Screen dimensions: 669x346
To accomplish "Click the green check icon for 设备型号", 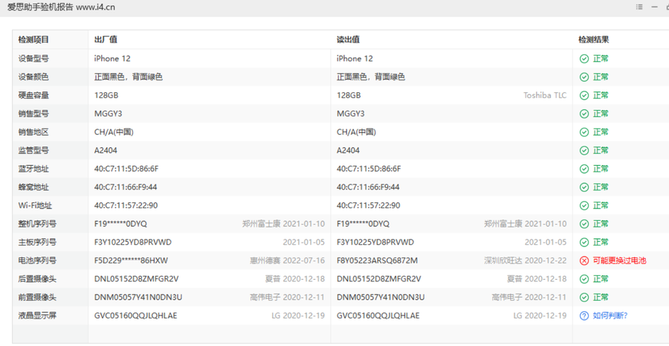I will [584, 59].
